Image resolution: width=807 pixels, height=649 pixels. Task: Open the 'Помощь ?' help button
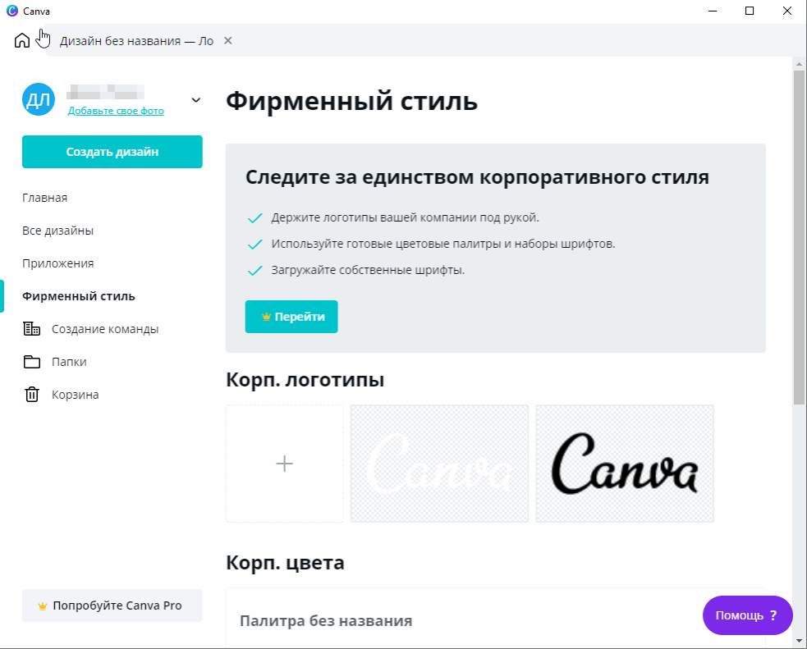(747, 615)
